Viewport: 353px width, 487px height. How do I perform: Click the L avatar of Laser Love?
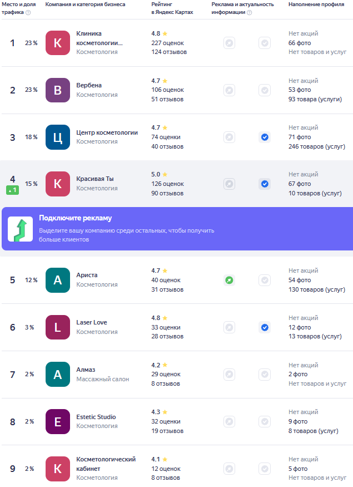(58, 327)
